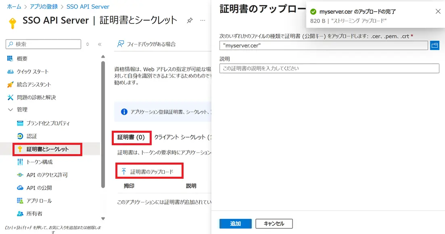Click the アプリ ロール icon
This screenshot has width=445, height=234.
(x=20, y=201)
